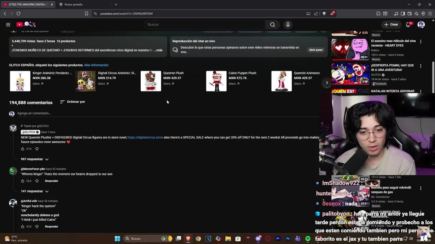435x244 pixels.
Task: Open the Brave main hamburger menu
Action: click(x=430, y=14)
